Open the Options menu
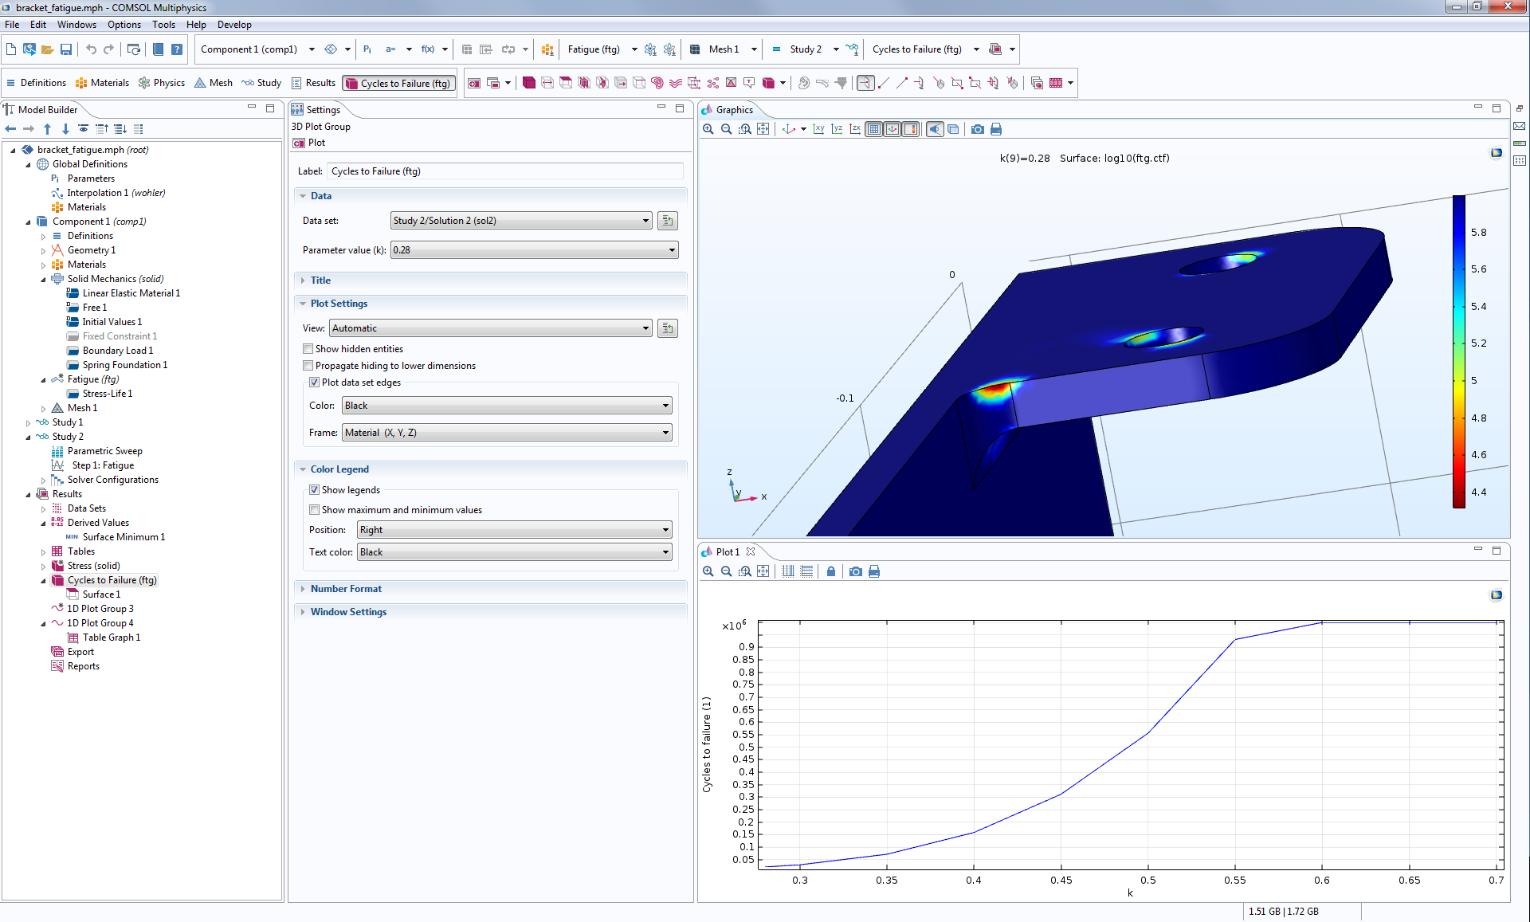 (x=124, y=25)
